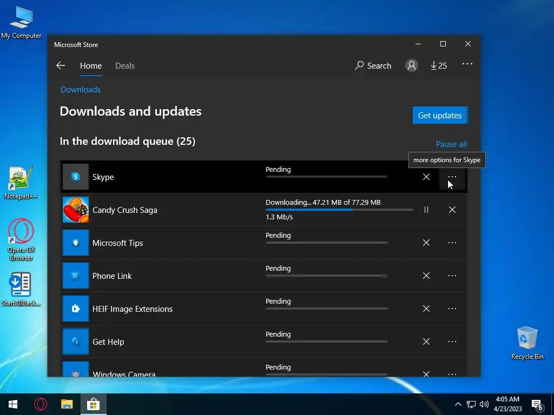The width and height of the screenshot is (554, 415).
Task: Click the Microsoft Tips app icon
Action: pyautogui.click(x=76, y=243)
